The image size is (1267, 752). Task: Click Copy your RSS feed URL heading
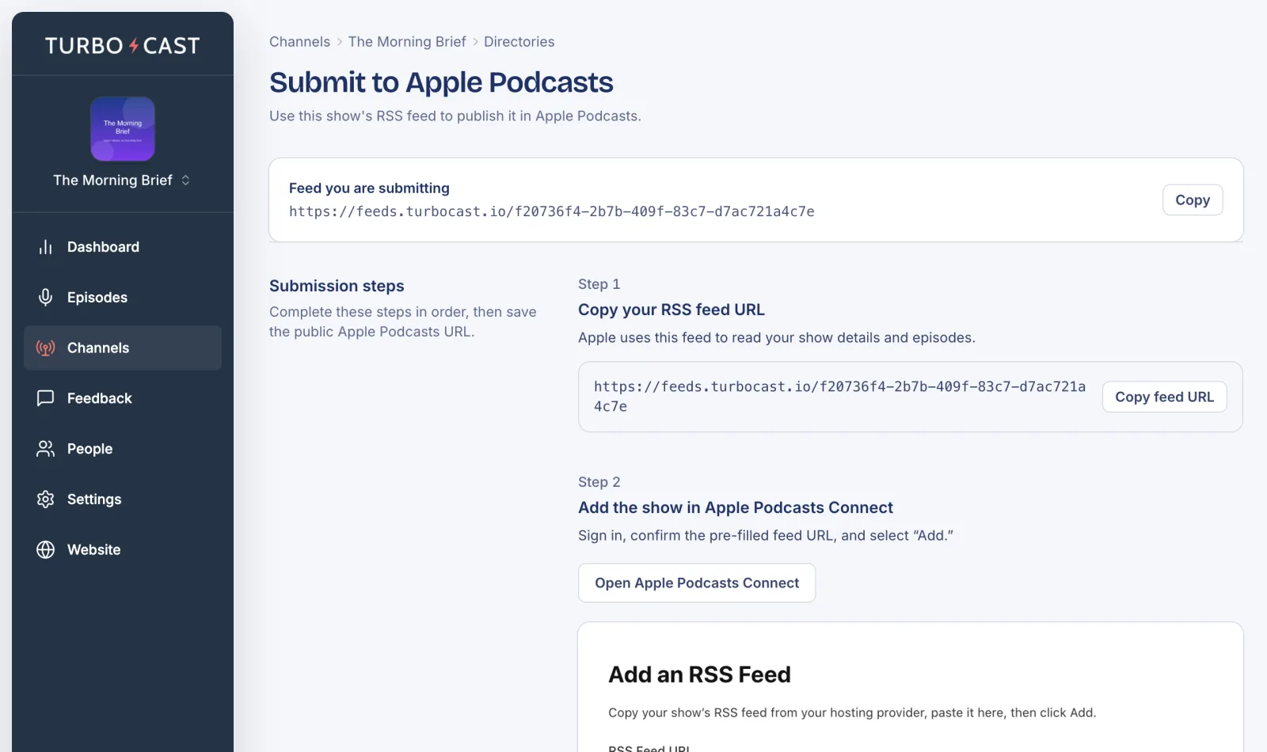tap(672, 310)
